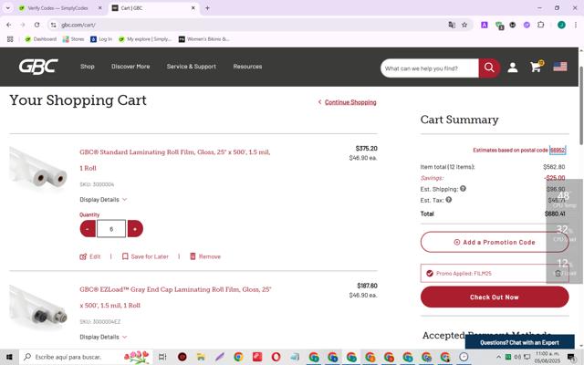Click the Windows taskbar search box
The image size is (584, 365).
85,357
